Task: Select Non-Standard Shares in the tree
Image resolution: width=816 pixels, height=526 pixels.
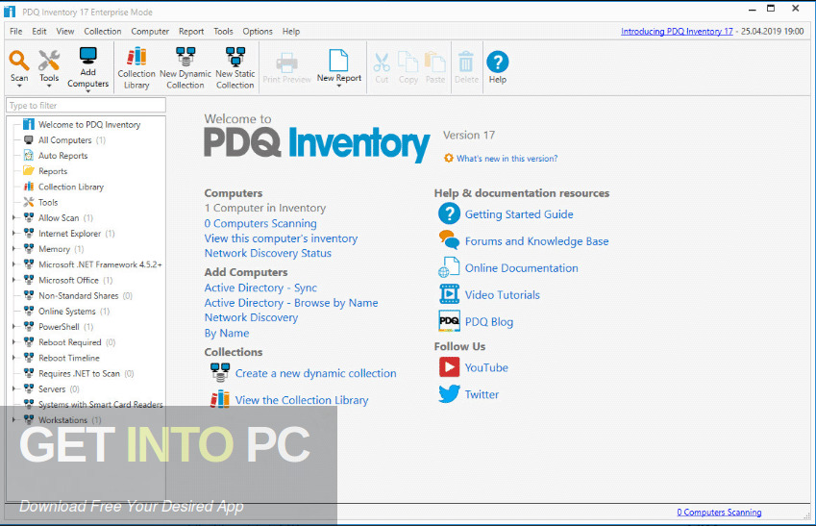Action: coord(78,296)
